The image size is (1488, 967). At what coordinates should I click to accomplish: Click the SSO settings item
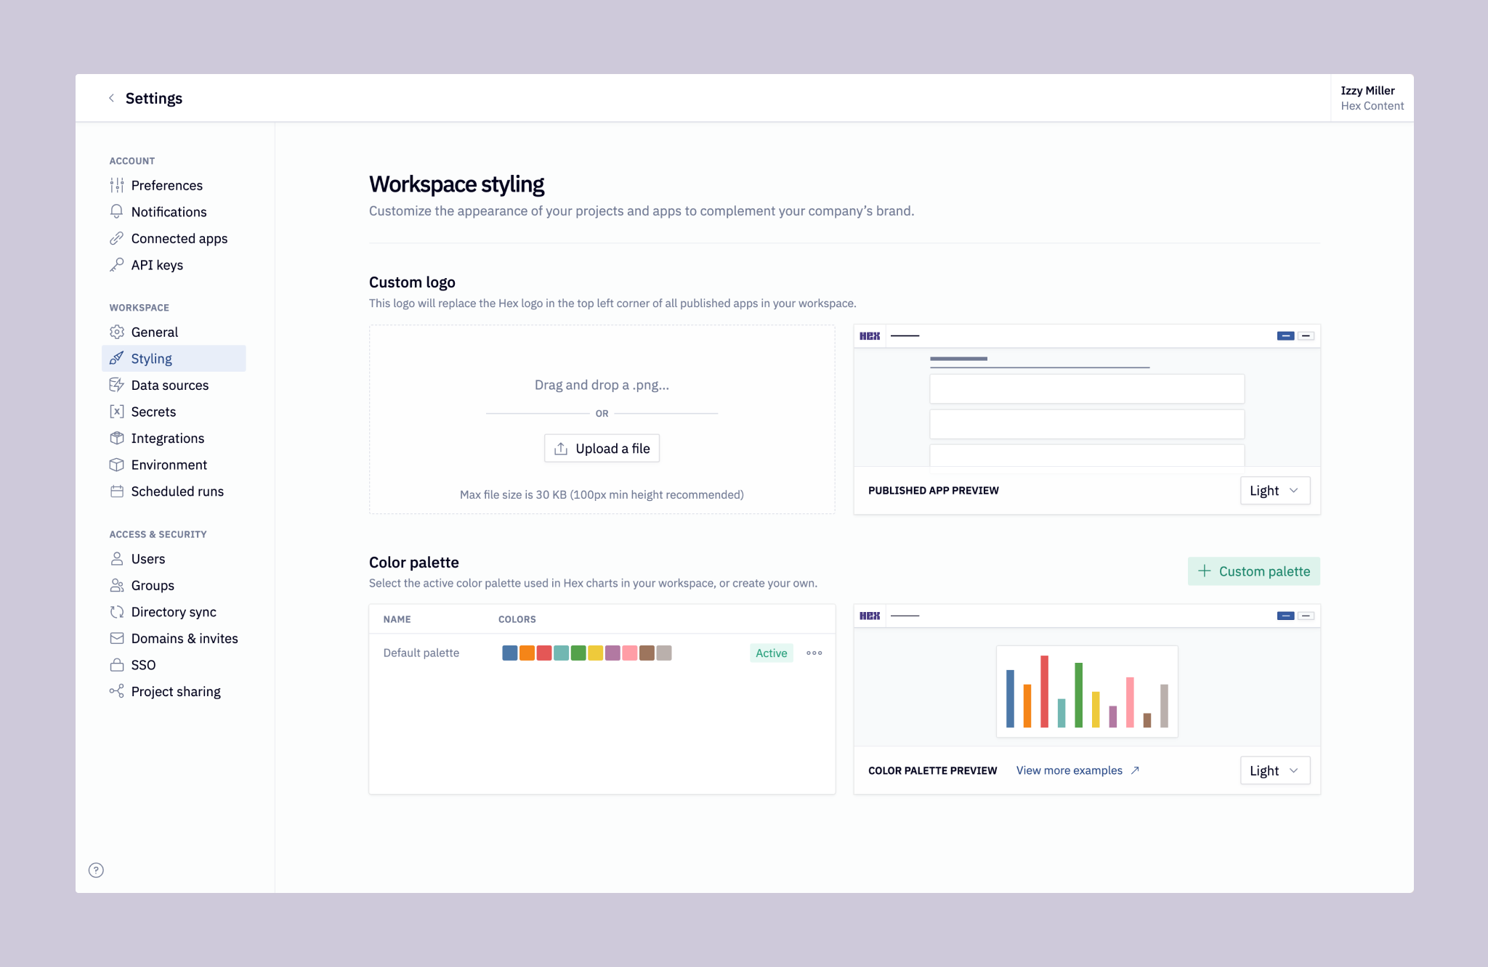click(x=145, y=664)
